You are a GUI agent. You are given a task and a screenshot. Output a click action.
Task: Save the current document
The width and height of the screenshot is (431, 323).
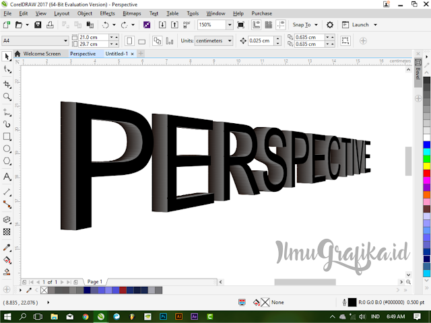tap(38, 25)
